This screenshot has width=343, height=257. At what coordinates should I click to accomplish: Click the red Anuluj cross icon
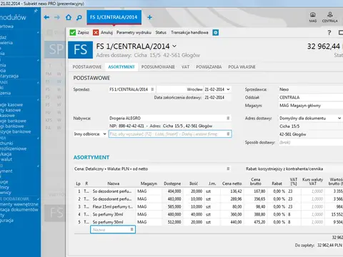pyautogui.click(x=96, y=33)
